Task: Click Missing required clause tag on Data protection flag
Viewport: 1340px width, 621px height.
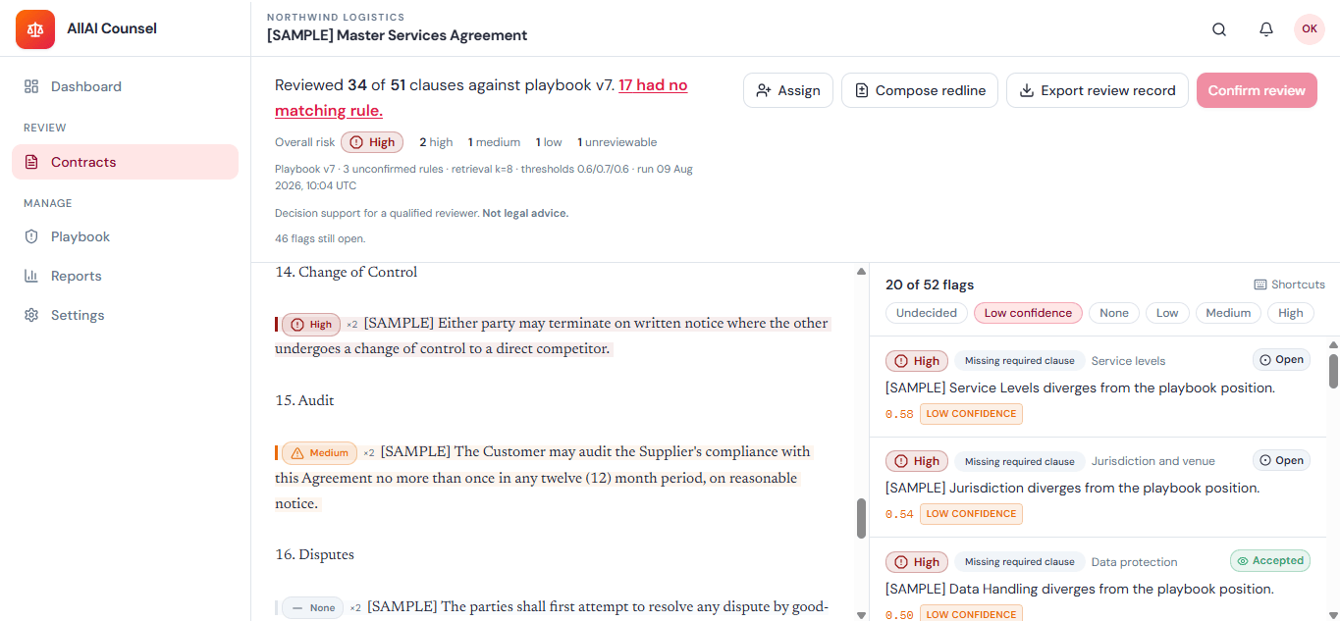Action: pos(1019,562)
